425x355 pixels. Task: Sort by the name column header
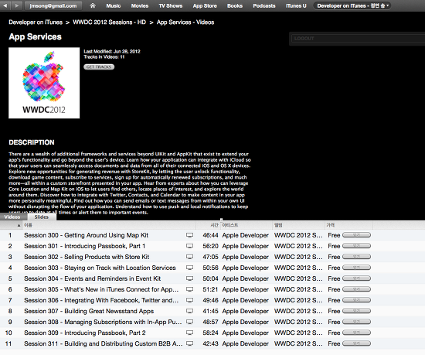tap(109, 225)
